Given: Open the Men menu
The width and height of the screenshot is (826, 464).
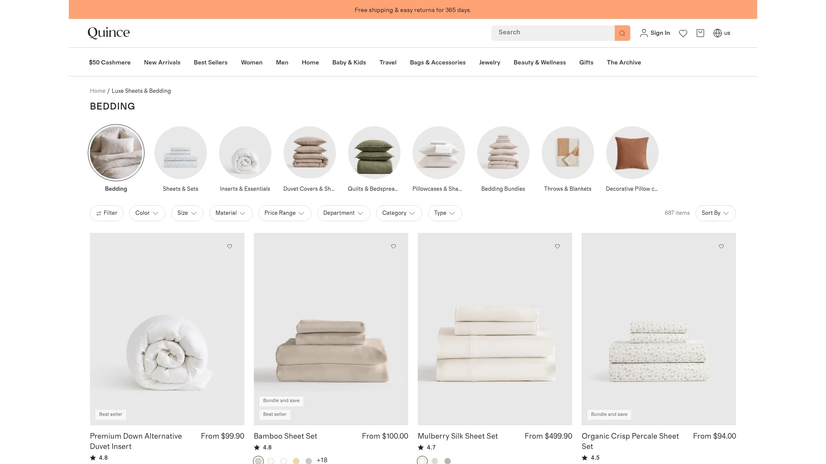Looking at the screenshot, I should 282,62.
